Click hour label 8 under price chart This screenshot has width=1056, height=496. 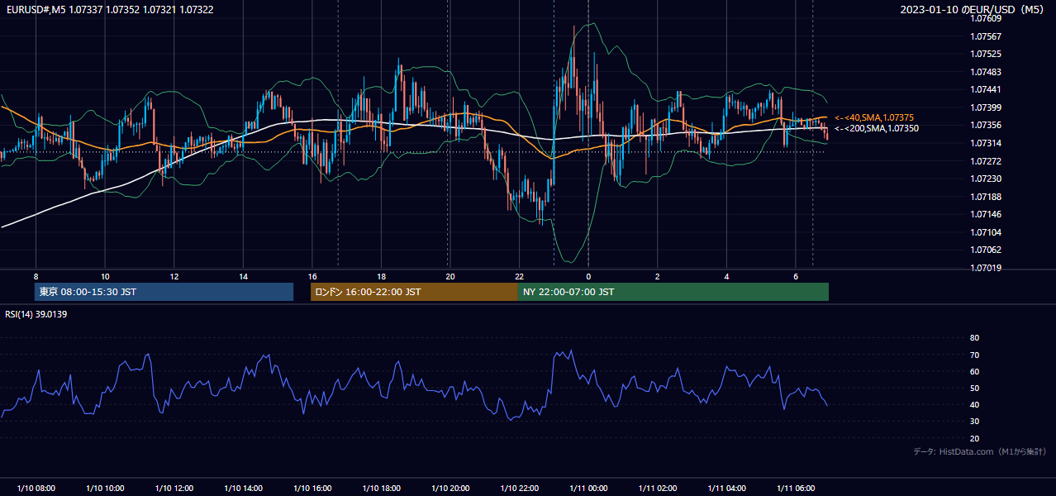pos(36,276)
